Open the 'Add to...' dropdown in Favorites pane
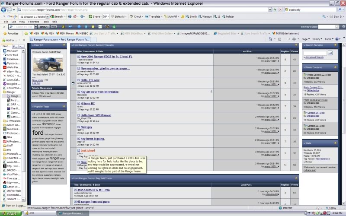The height and width of the screenshot is (216, 346). click(x=19, y=40)
